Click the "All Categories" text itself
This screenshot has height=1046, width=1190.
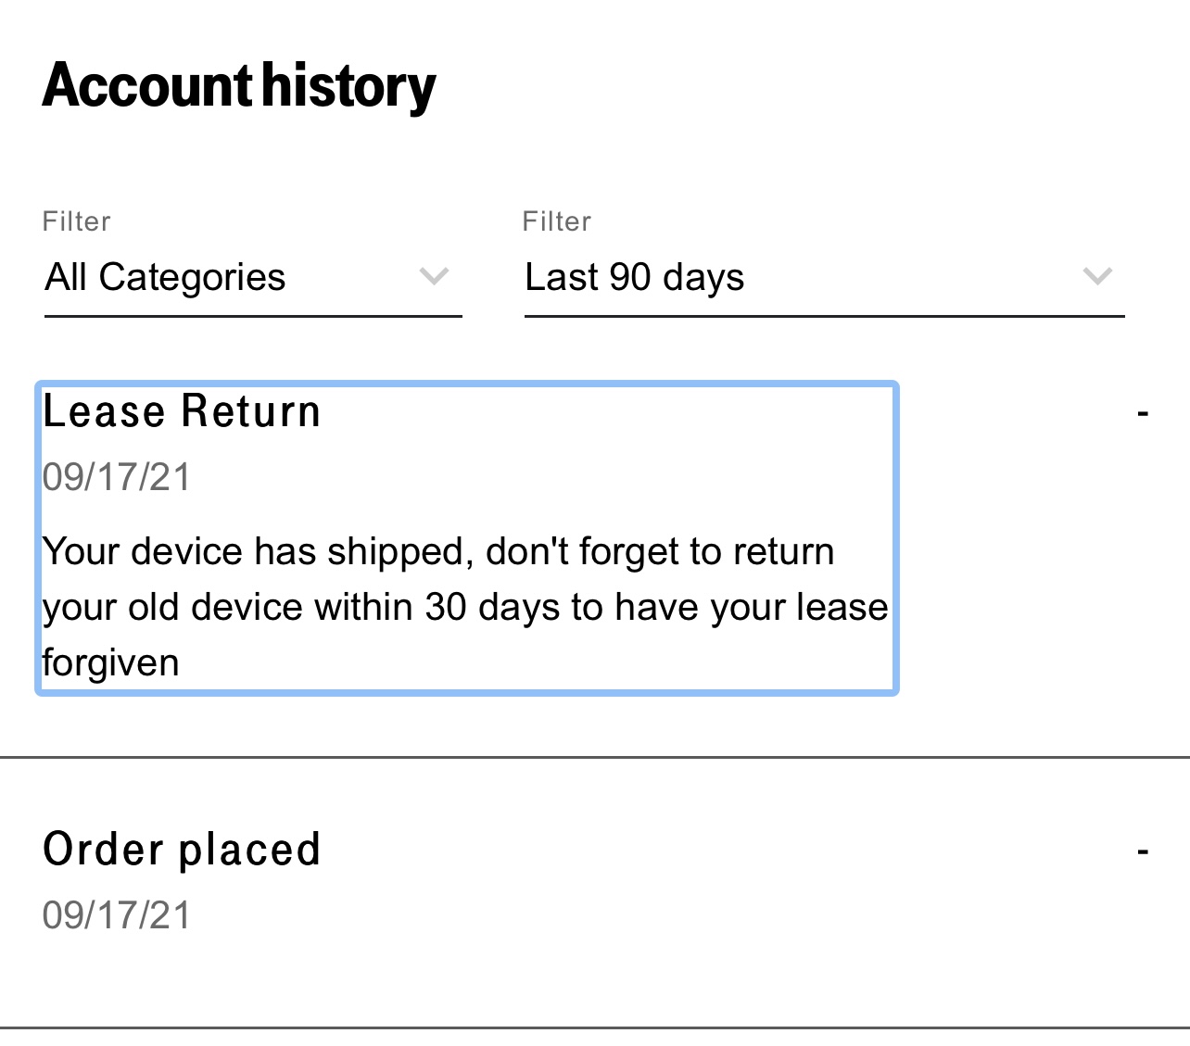click(166, 278)
